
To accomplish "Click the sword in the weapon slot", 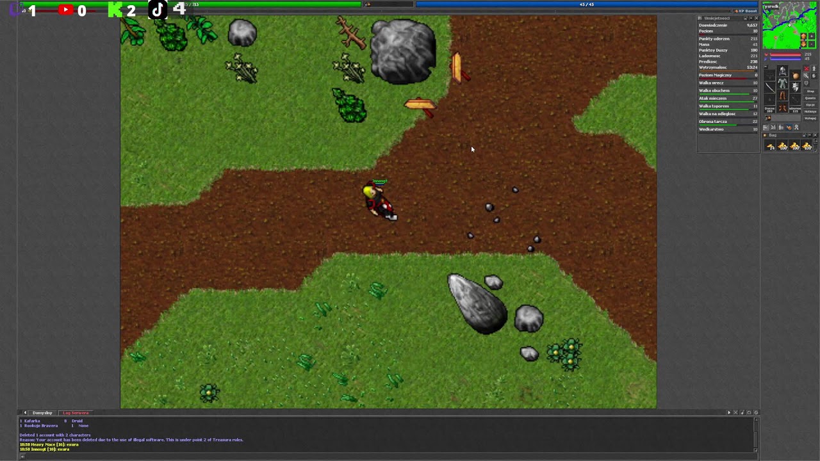I will (769, 88).
